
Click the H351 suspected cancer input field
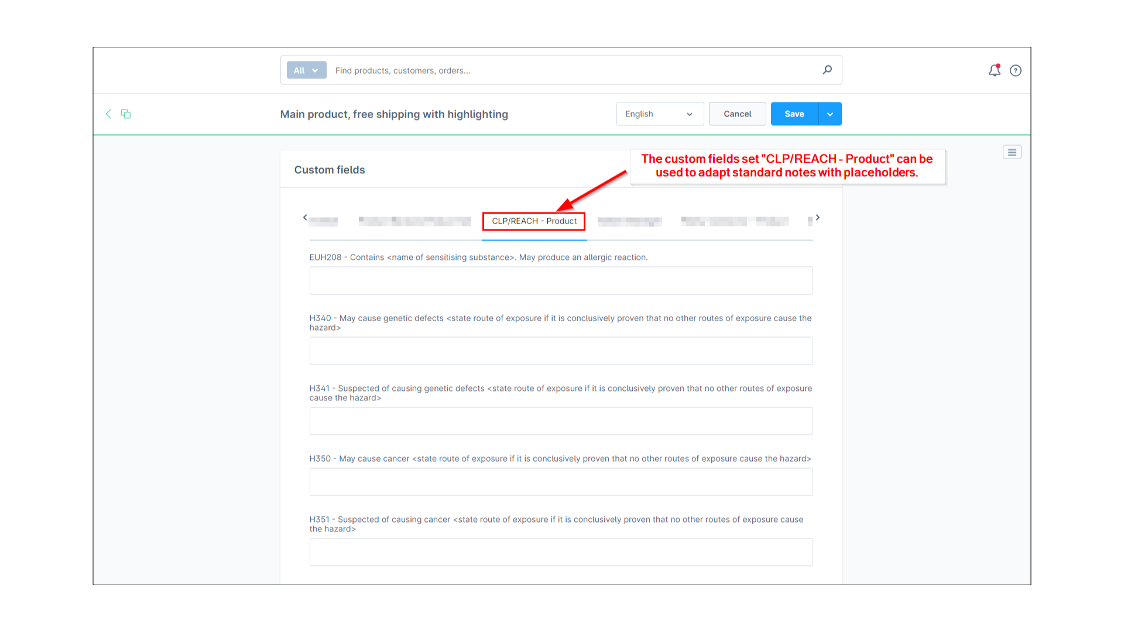point(561,552)
